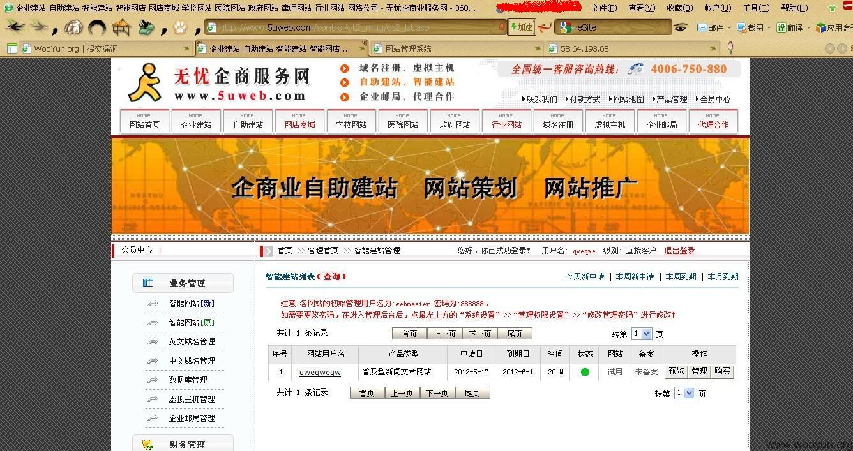Click the red brush icon after 加速
Viewport: 853px width, 451px height.
(x=545, y=27)
